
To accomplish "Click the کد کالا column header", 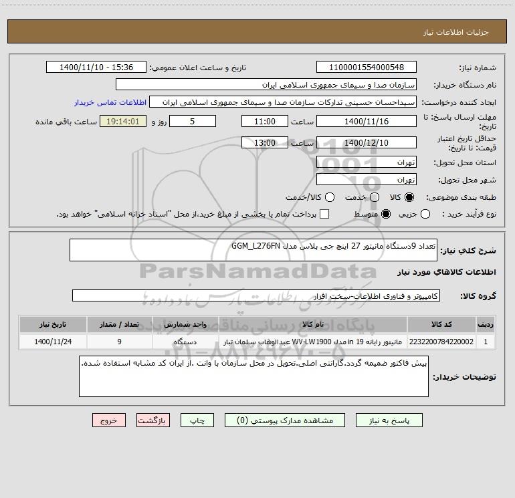I will coord(441,325).
